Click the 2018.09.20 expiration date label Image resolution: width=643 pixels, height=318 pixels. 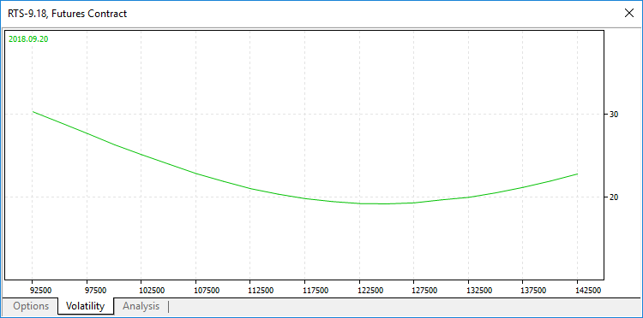click(28, 39)
